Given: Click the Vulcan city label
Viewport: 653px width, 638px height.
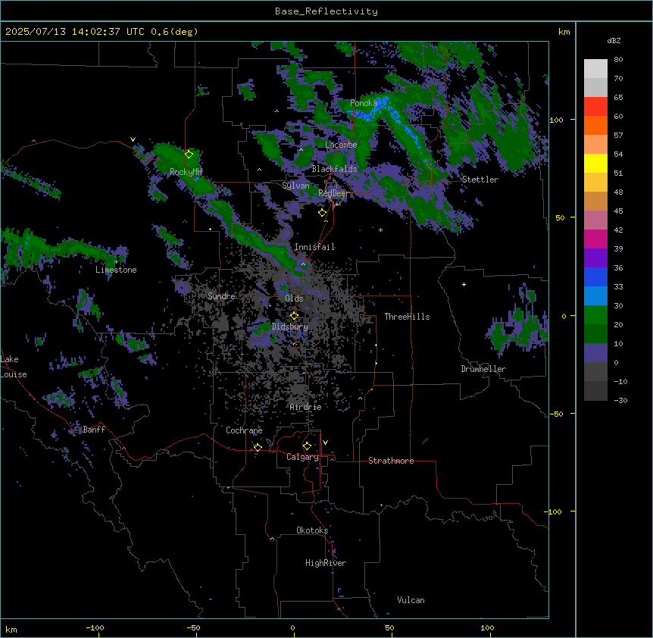Looking at the screenshot, I should [411, 600].
